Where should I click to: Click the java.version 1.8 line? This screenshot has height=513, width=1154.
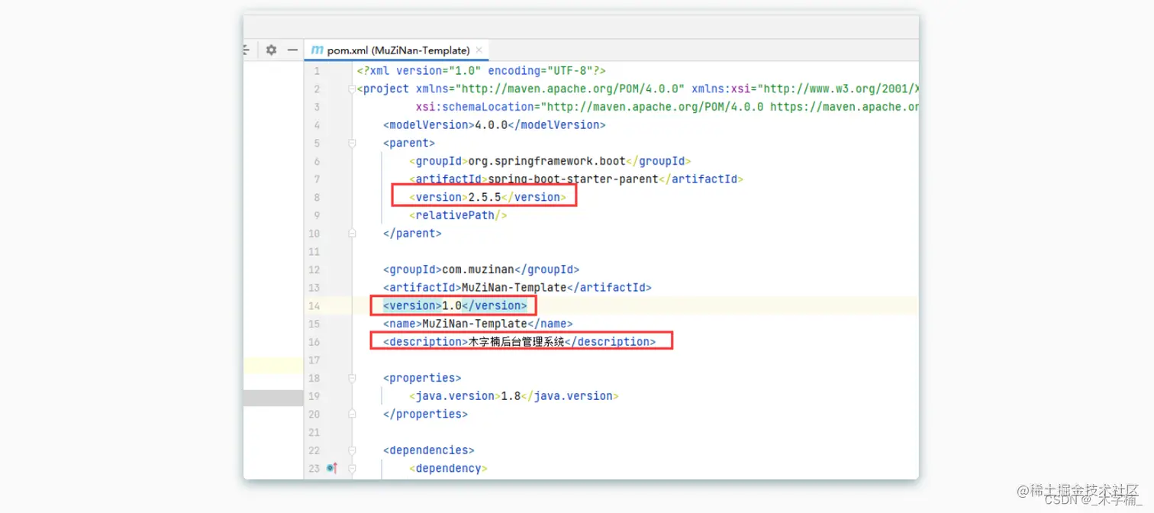click(514, 396)
